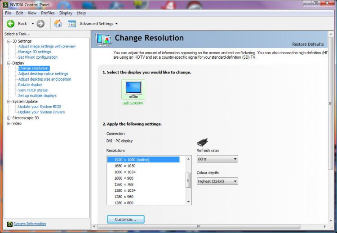Screen dimensions: 337x233
Task: Click the resolution list scrollbar thumb
Action: (188, 180)
